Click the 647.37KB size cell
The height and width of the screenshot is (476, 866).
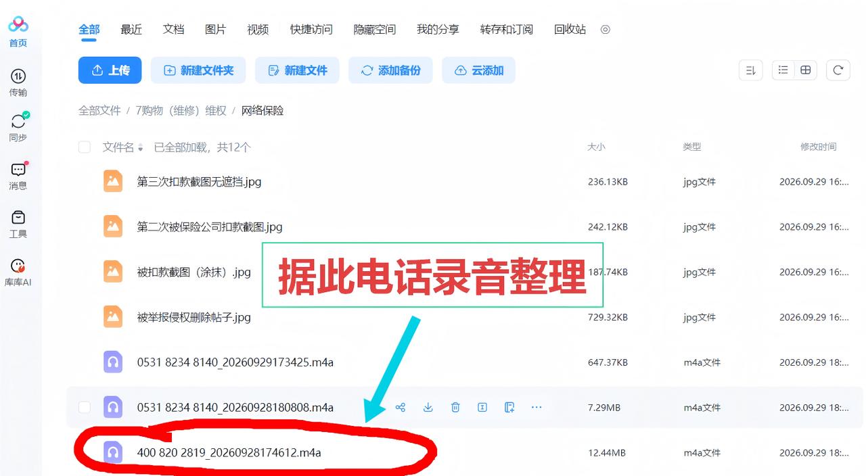(x=608, y=362)
